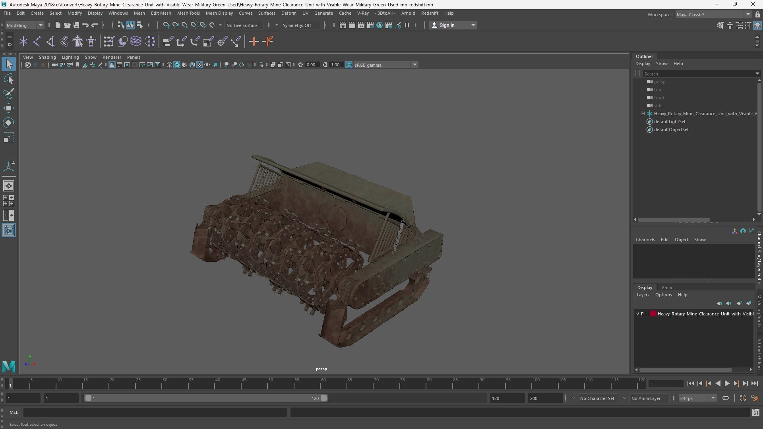Select the Rotate tool in the toolbox
Viewport: 763px width, 429px height.
pos(8,123)
